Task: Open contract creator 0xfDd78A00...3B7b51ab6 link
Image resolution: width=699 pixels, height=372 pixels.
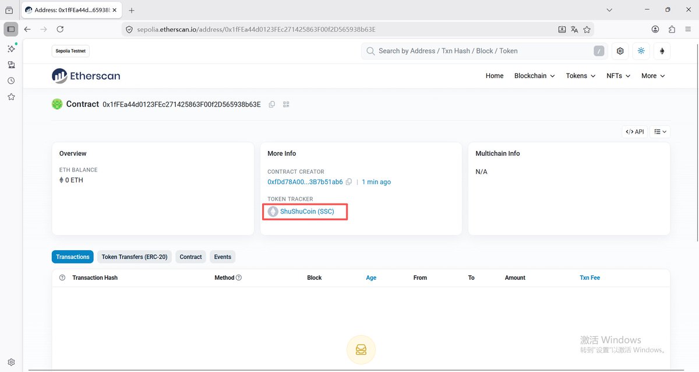Action: pos(305,182)
